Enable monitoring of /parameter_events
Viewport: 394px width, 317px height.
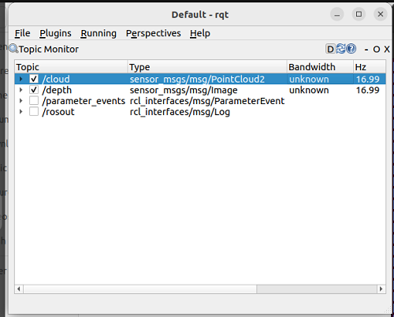point(34,101)
